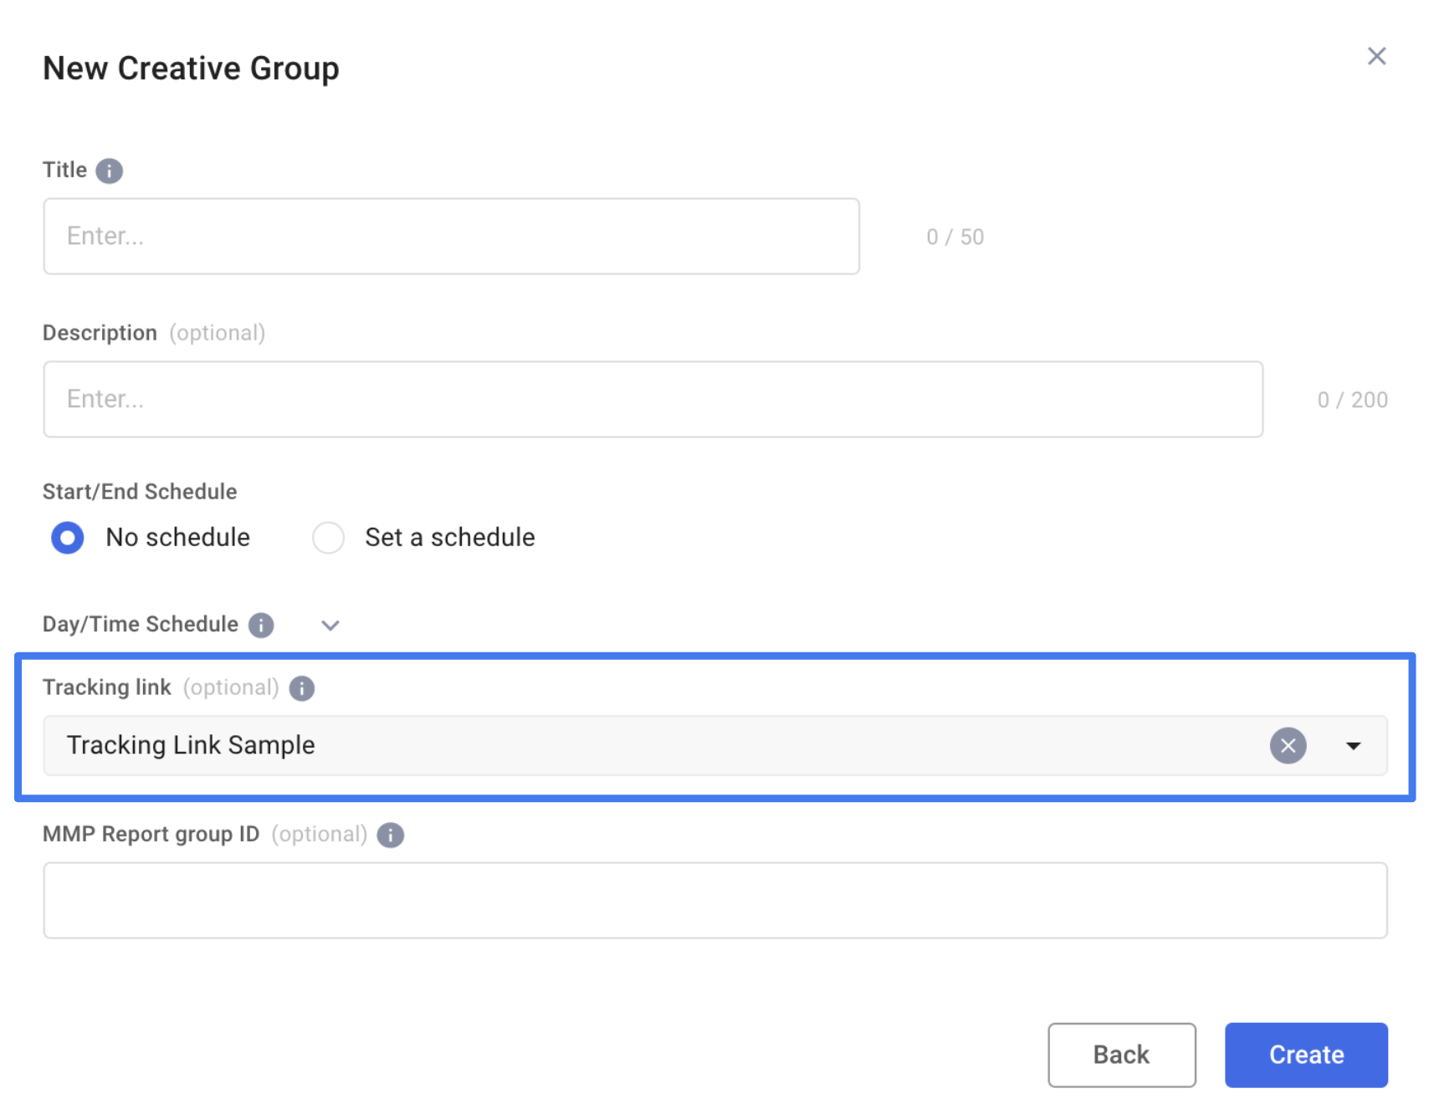Screen dimensions: 1429x1119
Task: Click the Set a schedule label text
Action: click(x=449, y=537)
